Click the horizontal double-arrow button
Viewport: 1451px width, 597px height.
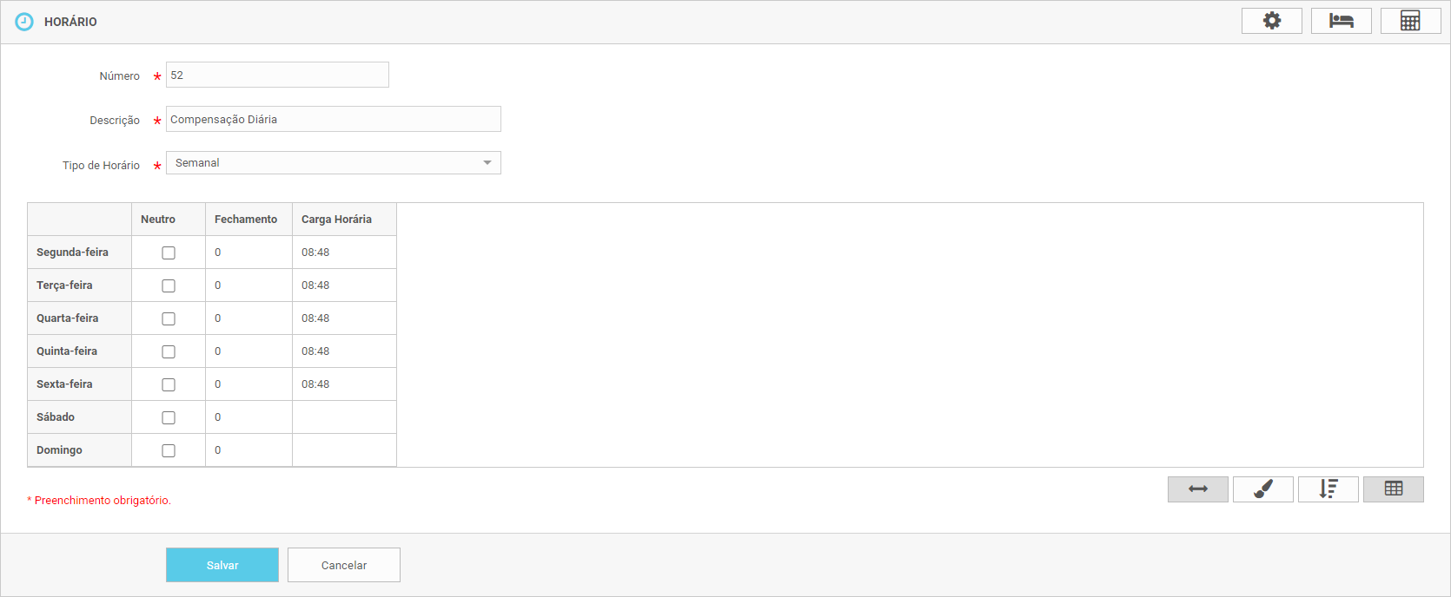[x=1197, y=489]
